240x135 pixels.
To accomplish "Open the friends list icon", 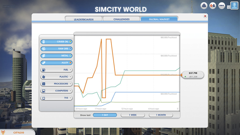I will 213,6.
